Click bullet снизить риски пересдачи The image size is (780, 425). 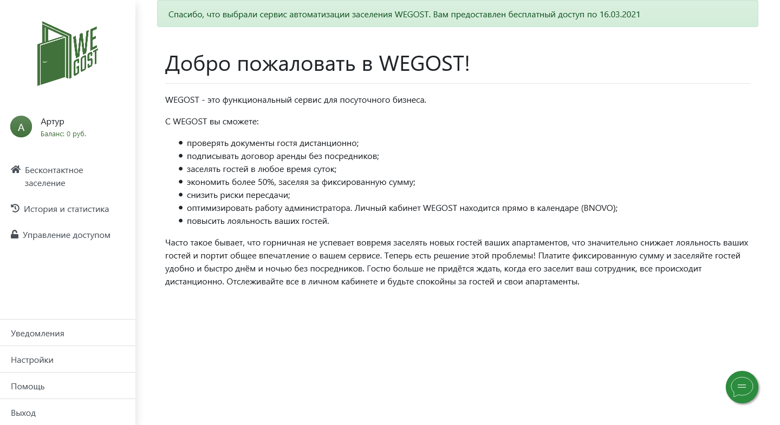click(238, 195)
